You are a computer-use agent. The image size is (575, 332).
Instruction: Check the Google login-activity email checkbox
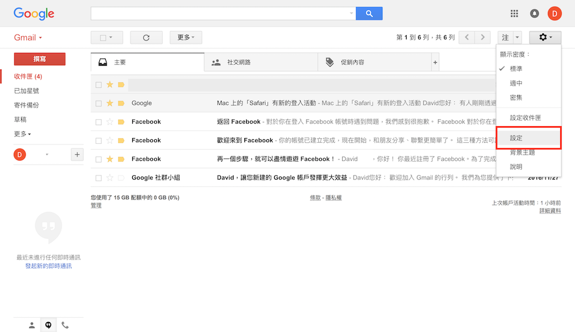(98, 104)
